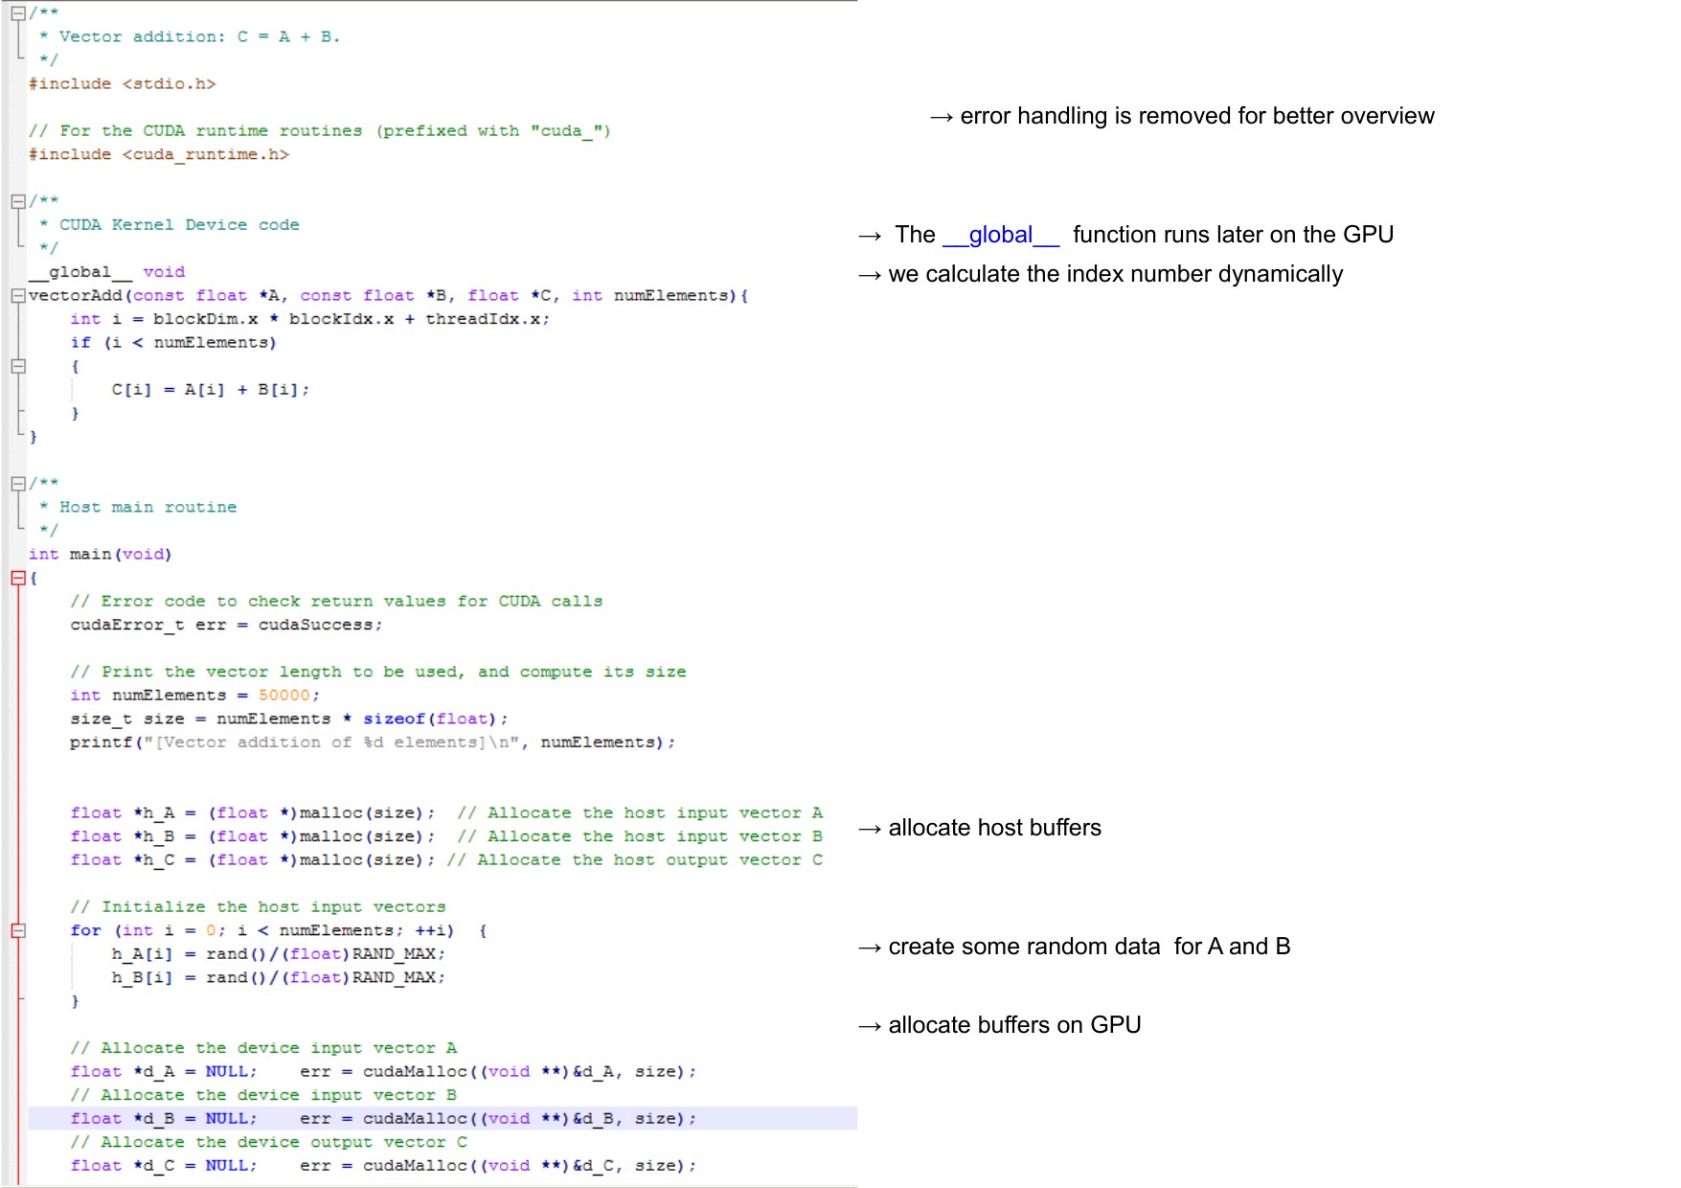Fold the if block inside vectorAdd
The image size is (1681, 1188).
[17, 366]
